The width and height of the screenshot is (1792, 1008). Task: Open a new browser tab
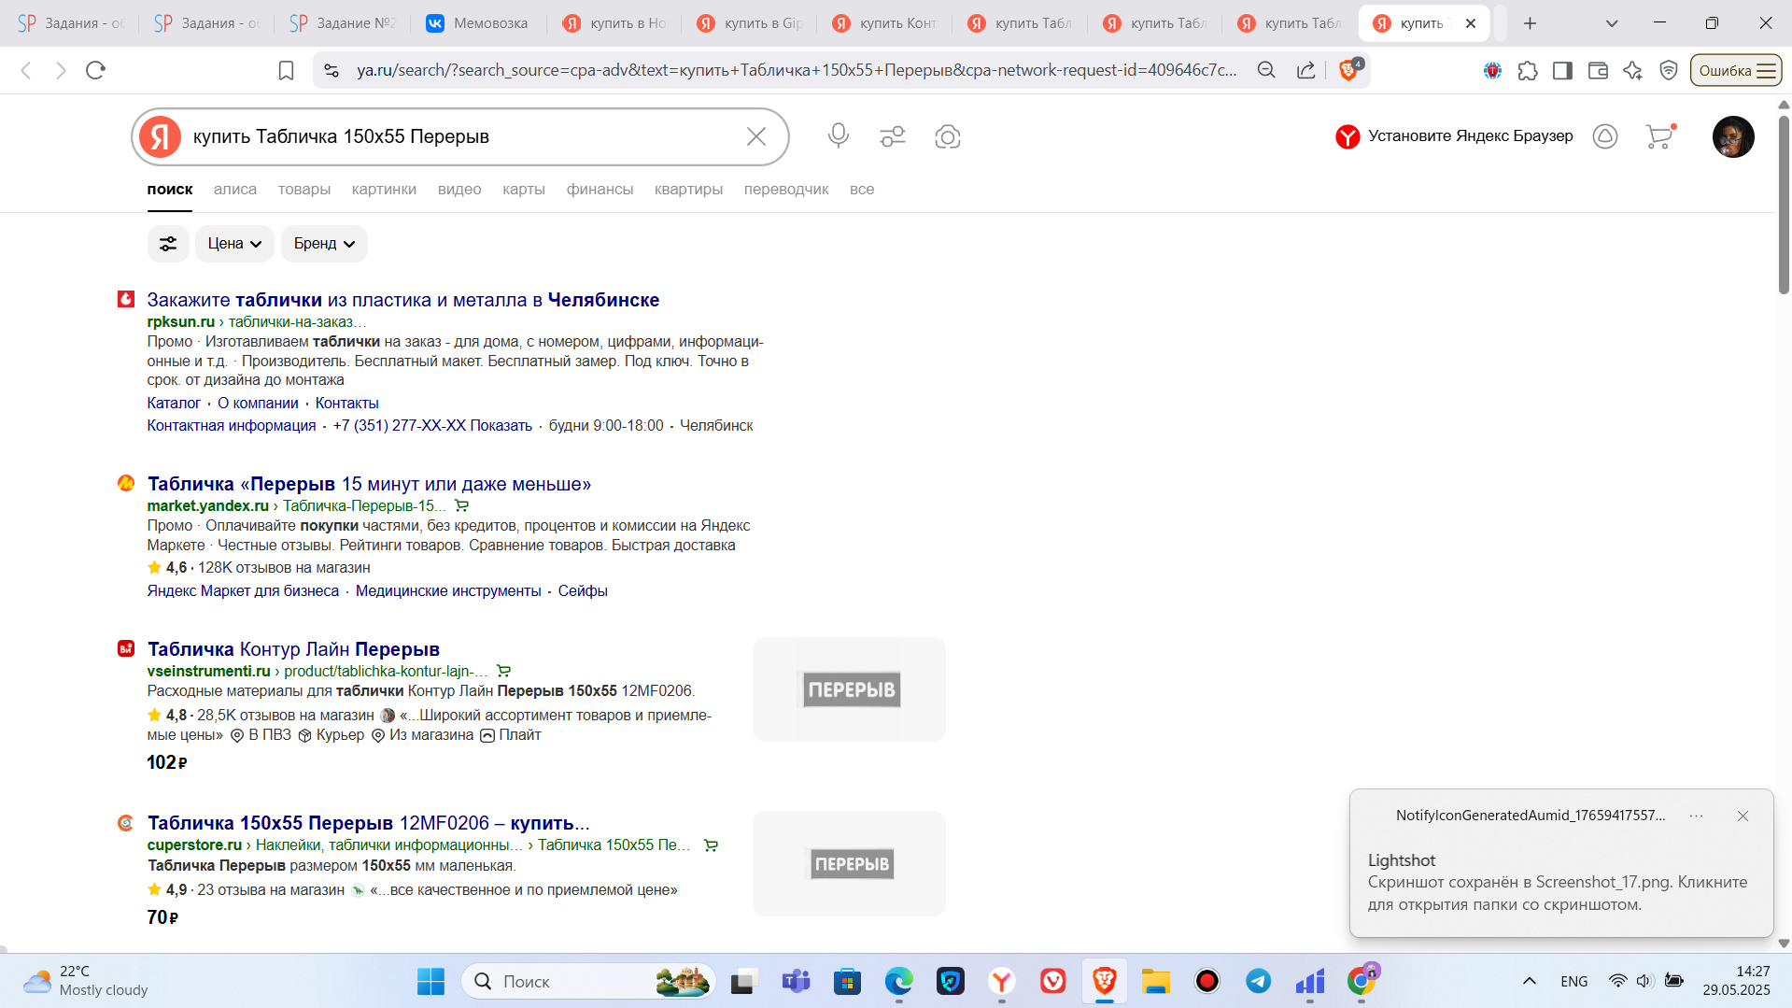coord(1530,23)
